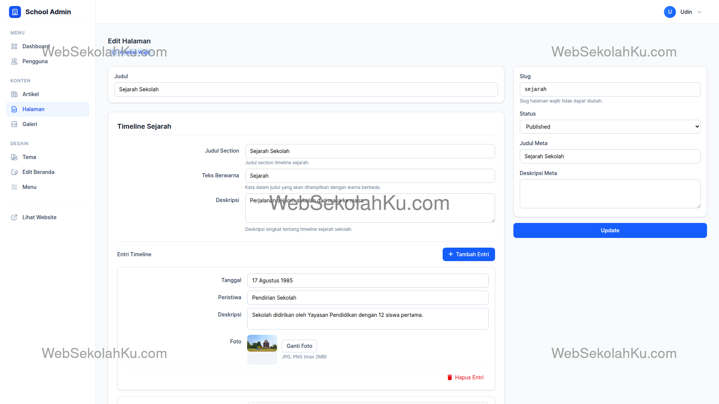719x404 pixels.
Task: Click the Halaman document icon
Action: tap(14, 109)
